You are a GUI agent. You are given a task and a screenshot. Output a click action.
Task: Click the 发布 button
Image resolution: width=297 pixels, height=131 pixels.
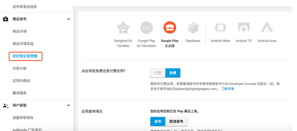point(158,122)
